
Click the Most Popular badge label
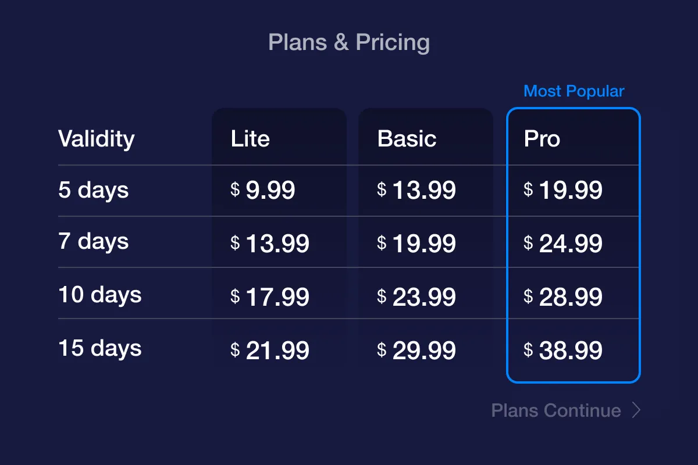pos(574,91)
